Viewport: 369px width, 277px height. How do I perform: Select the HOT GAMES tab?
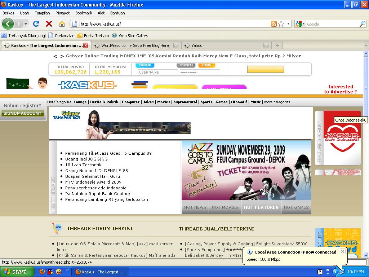click(296, 207)
